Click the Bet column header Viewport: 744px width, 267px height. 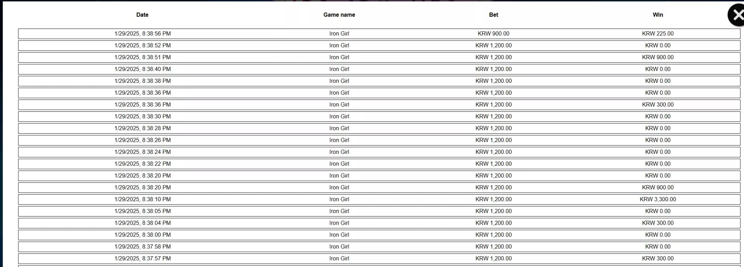click(x=494, y=15)
